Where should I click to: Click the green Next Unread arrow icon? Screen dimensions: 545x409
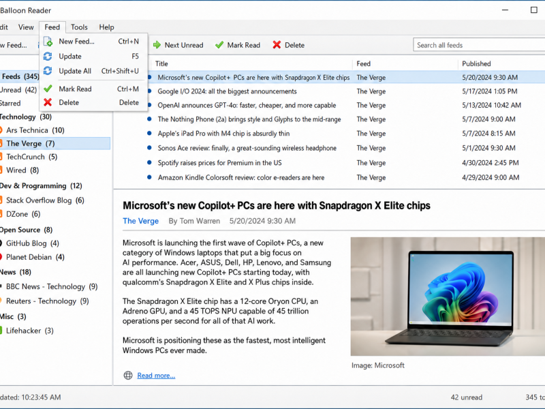point(157,45)
